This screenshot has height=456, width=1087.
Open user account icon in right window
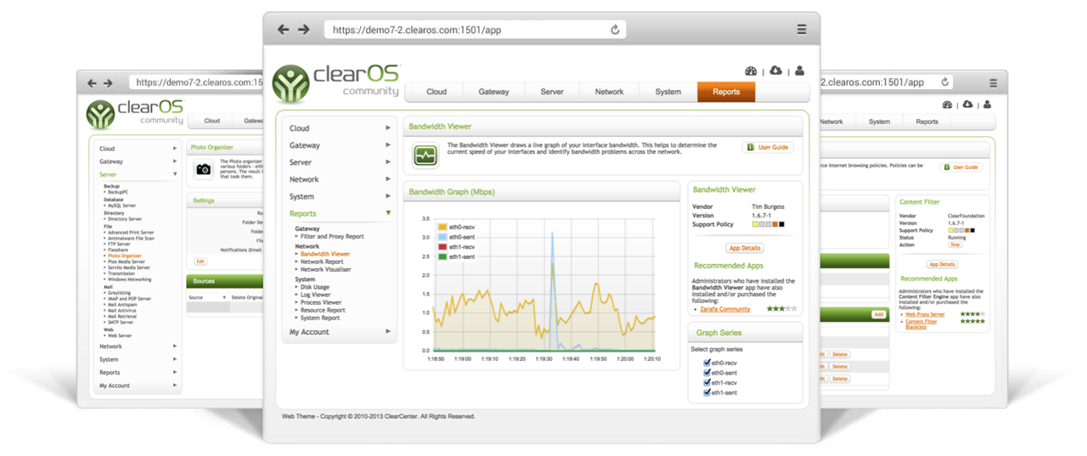986,104
